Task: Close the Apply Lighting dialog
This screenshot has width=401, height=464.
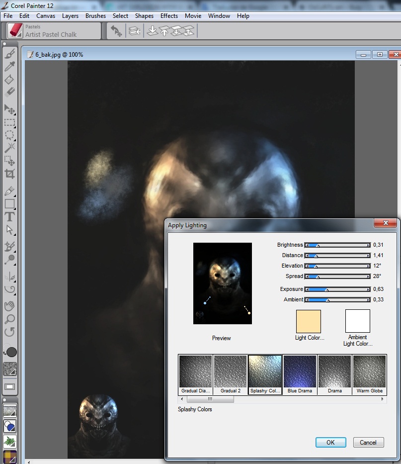Action: [x=385, y=223]
